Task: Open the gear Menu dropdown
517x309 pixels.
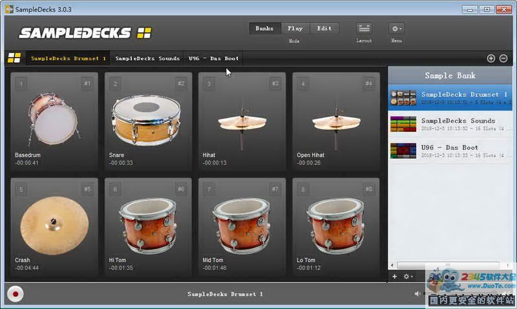Action: 396,28
